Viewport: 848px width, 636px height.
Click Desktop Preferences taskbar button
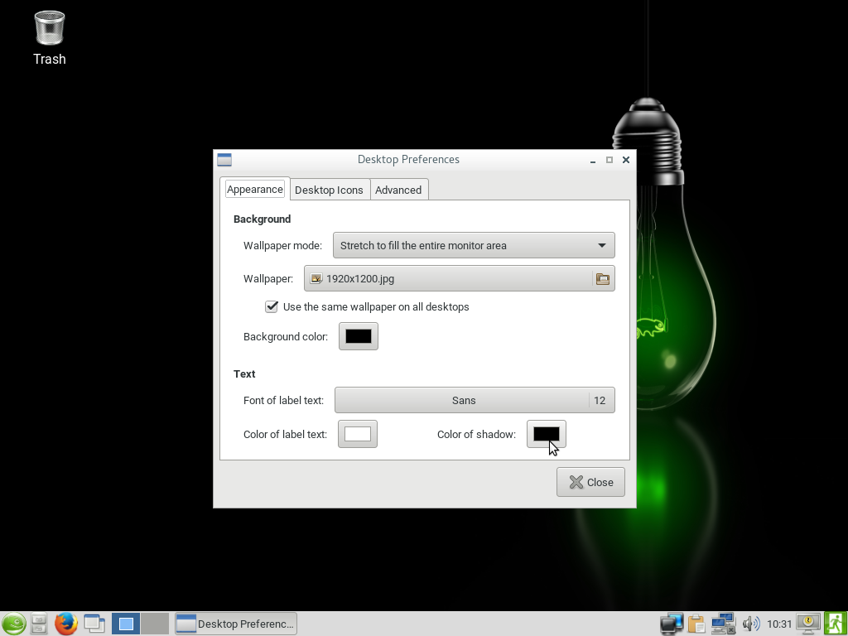[236, 624]
